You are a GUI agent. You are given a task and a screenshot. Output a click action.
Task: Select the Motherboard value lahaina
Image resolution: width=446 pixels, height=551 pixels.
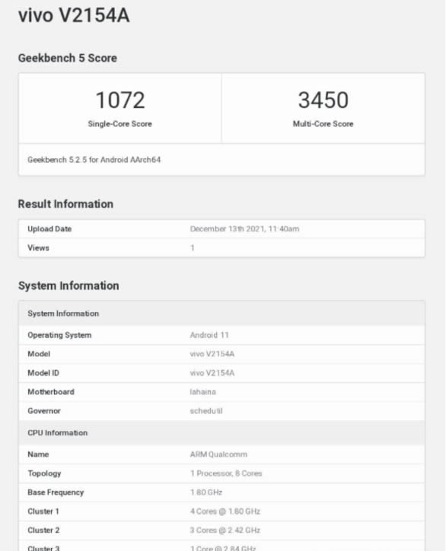coord(202,392)
